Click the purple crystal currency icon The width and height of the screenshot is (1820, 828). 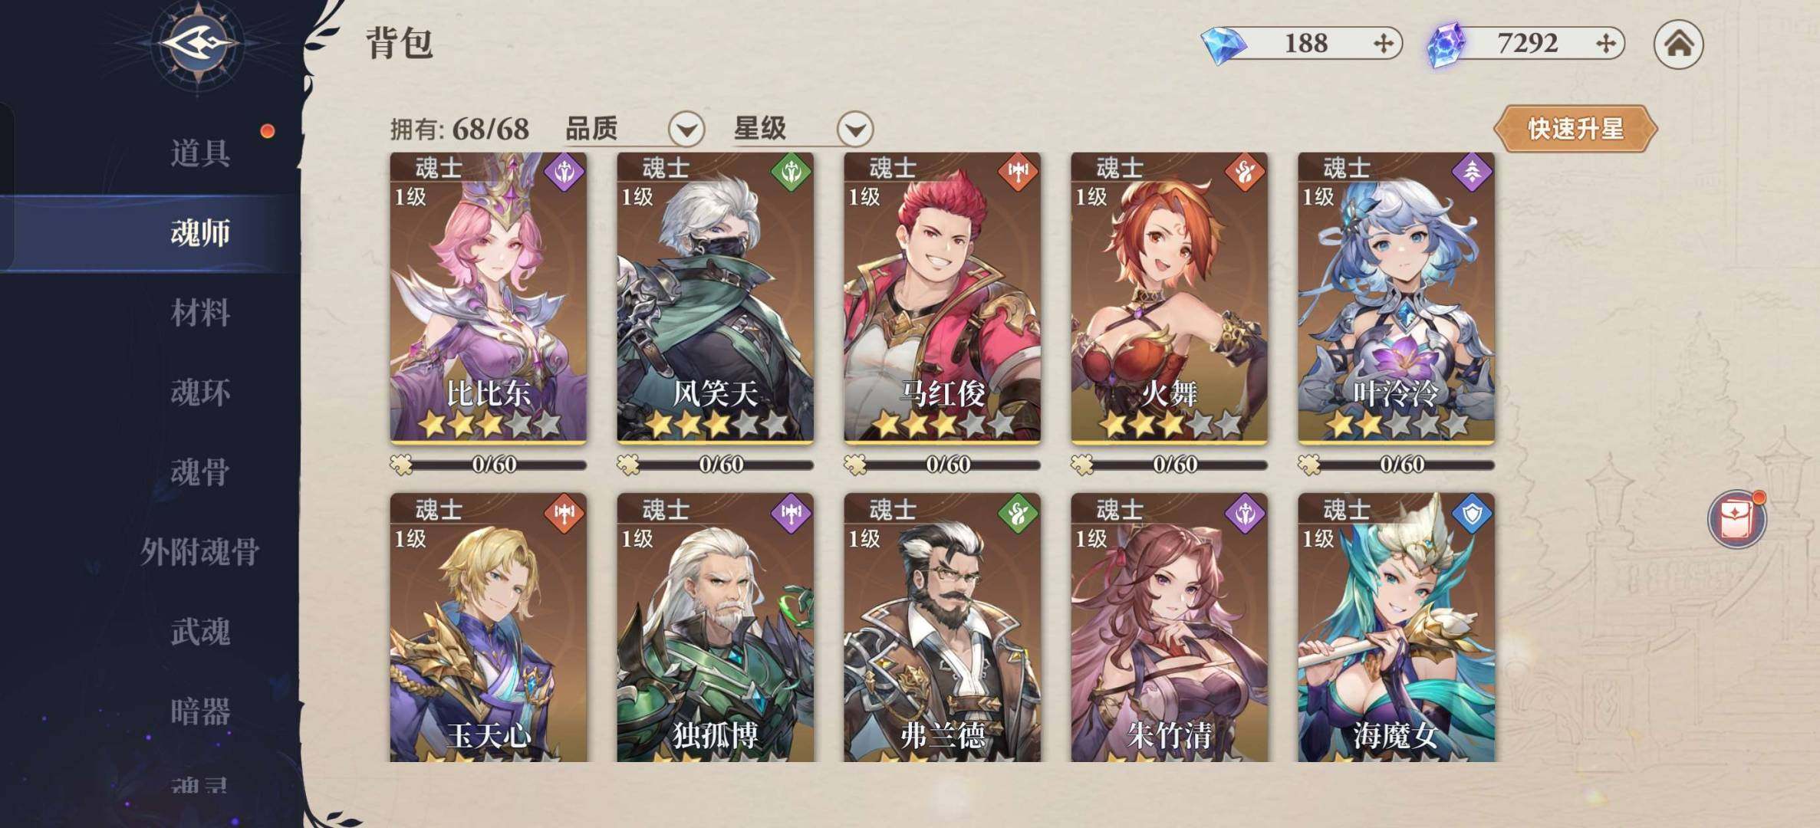coord(1446,44)
